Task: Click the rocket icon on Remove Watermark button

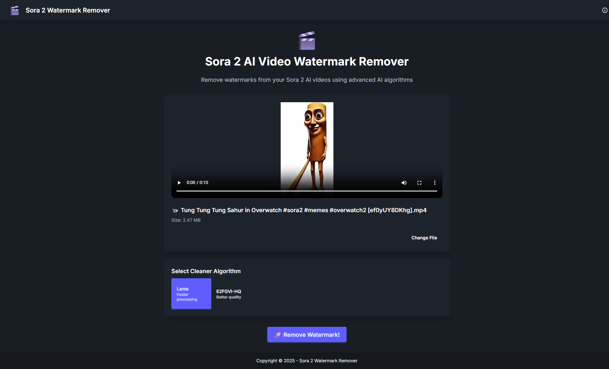Action: (x=278, y=335)
